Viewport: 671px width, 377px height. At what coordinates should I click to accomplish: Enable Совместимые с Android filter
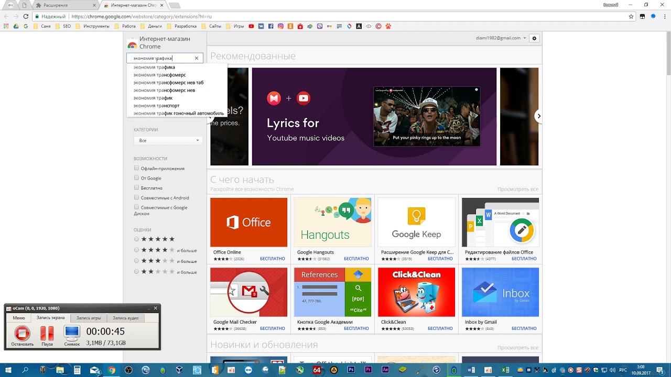pos(136,197)
